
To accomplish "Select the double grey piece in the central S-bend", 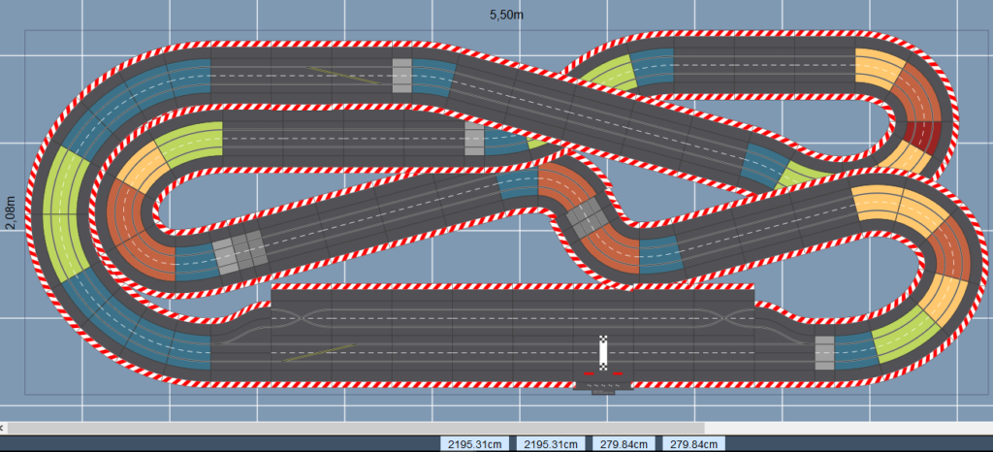I will [589, 218].
